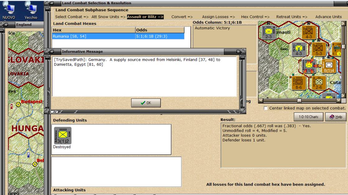
Task: Go to Retreat Units subphase
Action: click(292, 17)
